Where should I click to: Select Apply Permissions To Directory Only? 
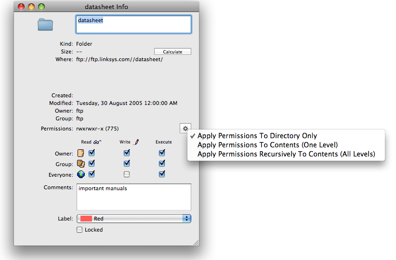pyautogui.click(x=257, y=136)
